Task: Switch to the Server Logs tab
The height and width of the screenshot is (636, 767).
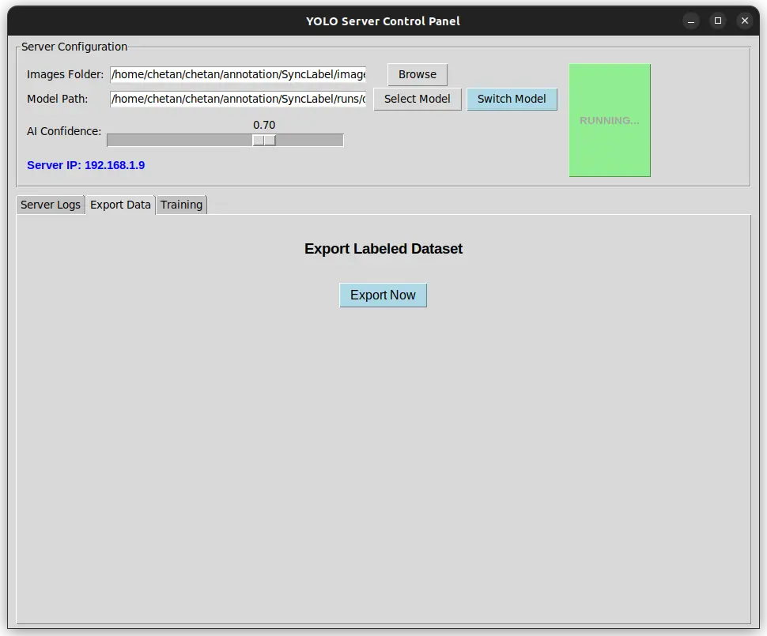Action: (x=50, y=204)
